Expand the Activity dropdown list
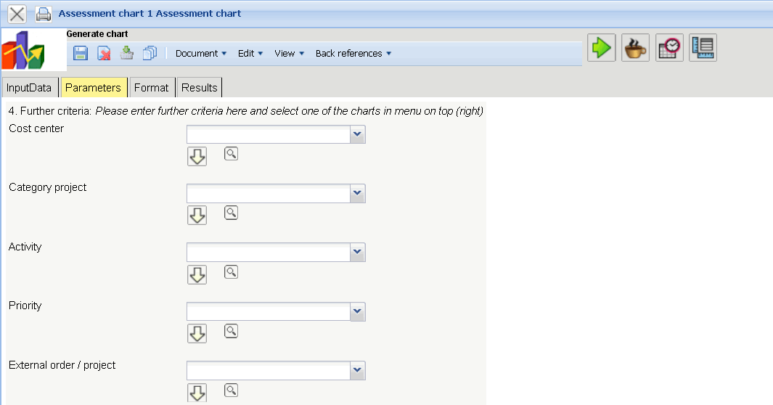Screen dimensions: 773x405 pos(357,252)
